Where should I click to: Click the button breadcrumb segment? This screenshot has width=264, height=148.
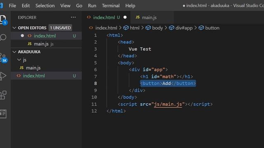[x=212, y=28]
